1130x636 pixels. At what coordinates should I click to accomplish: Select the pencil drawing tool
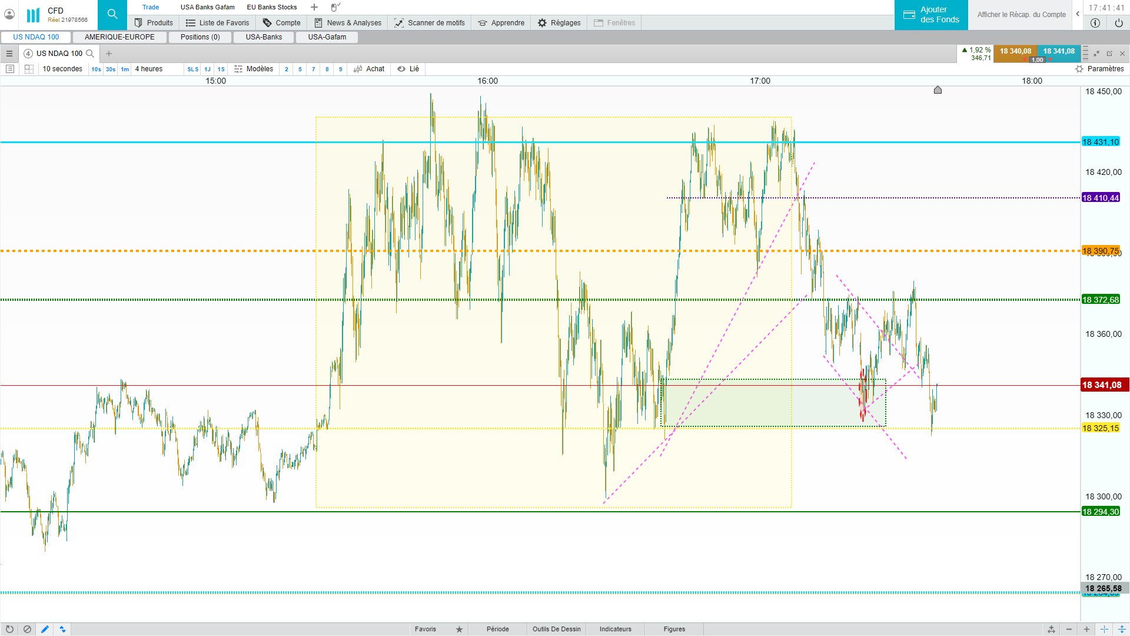pyautogui.click(x=45, y=629)
